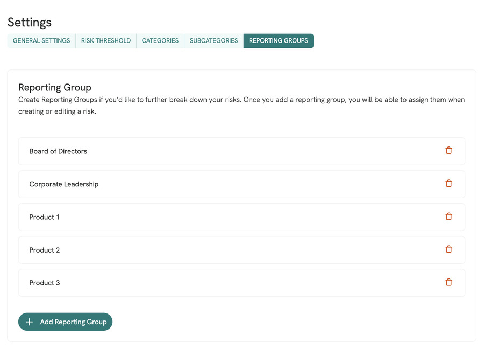Switch to the GENERAL SETTINGS tab
This screenshot has width=484, height=349.
point(41,40)
